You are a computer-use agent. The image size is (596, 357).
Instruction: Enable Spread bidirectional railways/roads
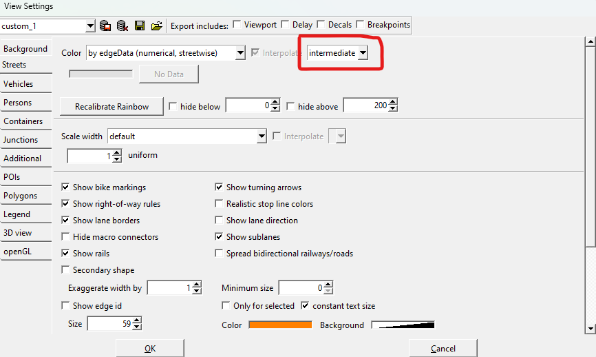(219, 253)
